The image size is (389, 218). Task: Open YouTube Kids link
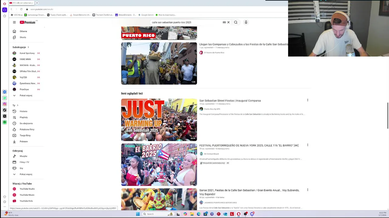pyautogui.click(x=26, y=201)
